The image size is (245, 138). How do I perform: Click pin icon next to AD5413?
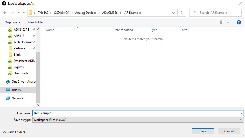(34, 36)
